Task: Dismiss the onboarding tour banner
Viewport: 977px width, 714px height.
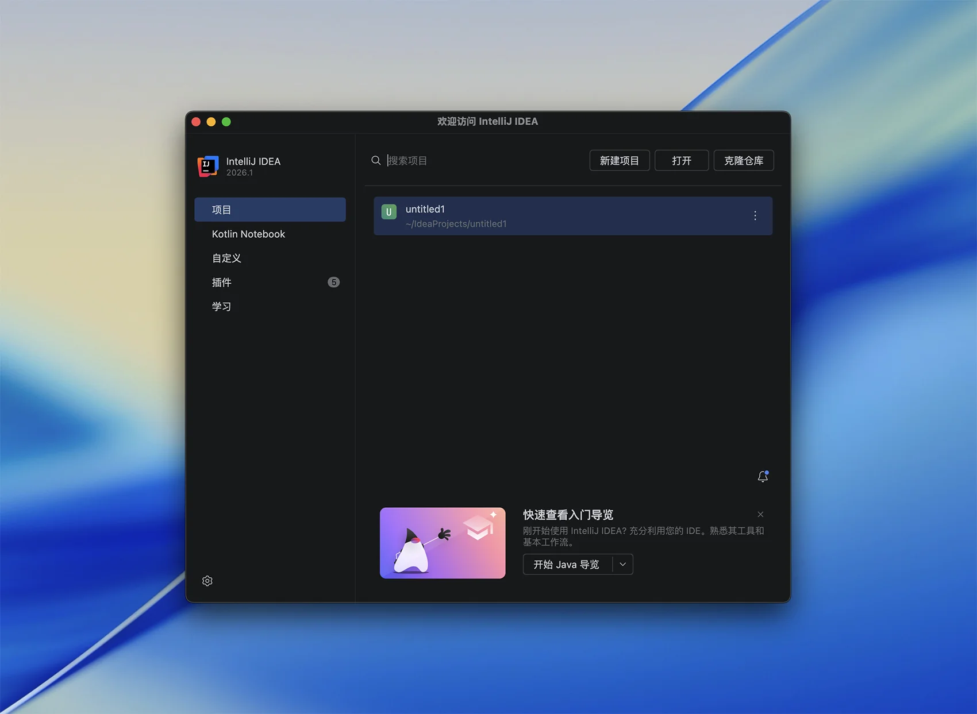Action: click(x=760, y=514)
